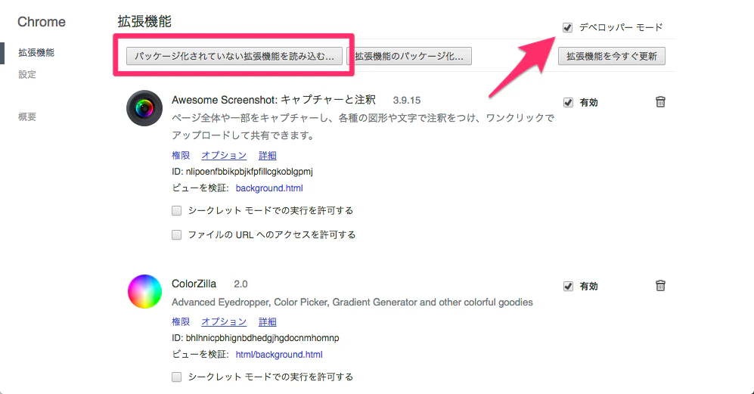The height and width of the screenshot is (394, 754).
Task: Enable ファイルの URL へのアクセスを許可する checkbox
Action: 176,234
